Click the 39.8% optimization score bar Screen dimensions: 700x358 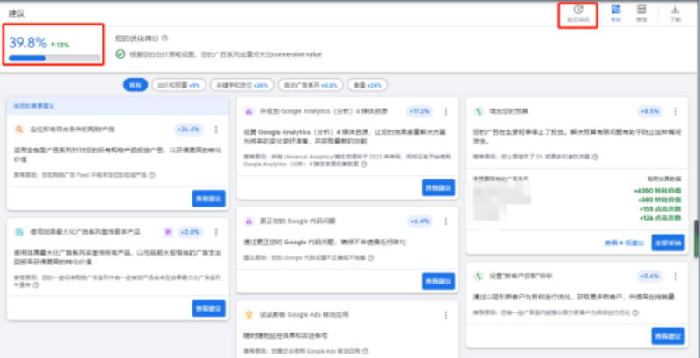(54, 58)
